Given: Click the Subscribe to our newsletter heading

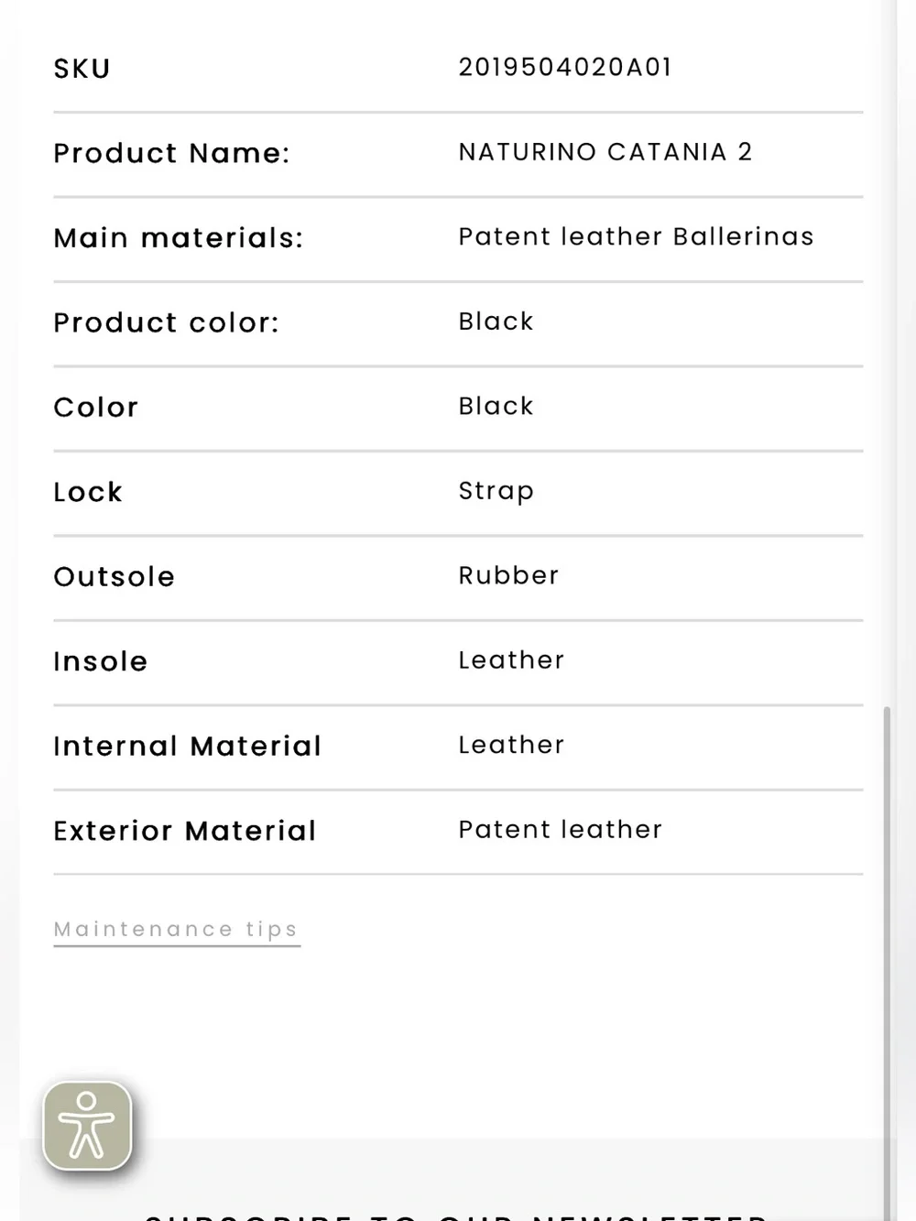Looking at the screenshot, I should click(456, 1216).
